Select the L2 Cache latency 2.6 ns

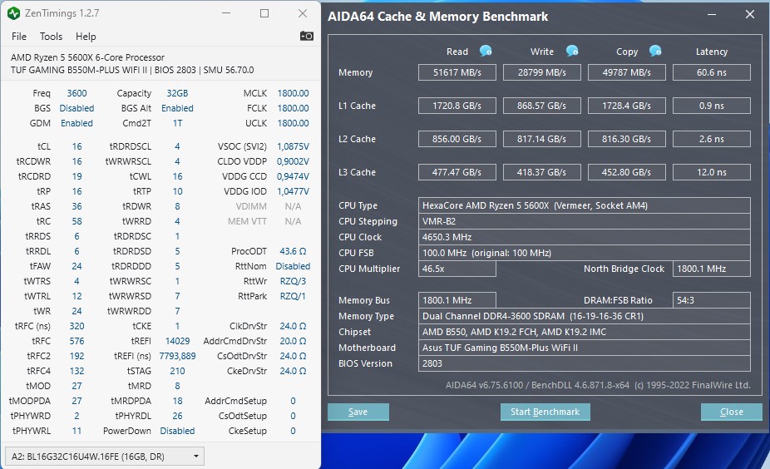(x=712, y=139)
